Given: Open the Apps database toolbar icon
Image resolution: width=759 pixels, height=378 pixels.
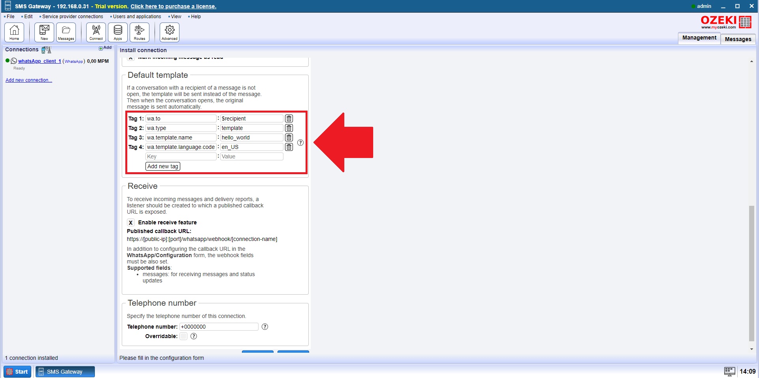Looking at the screenshot, I should (118, 32).
